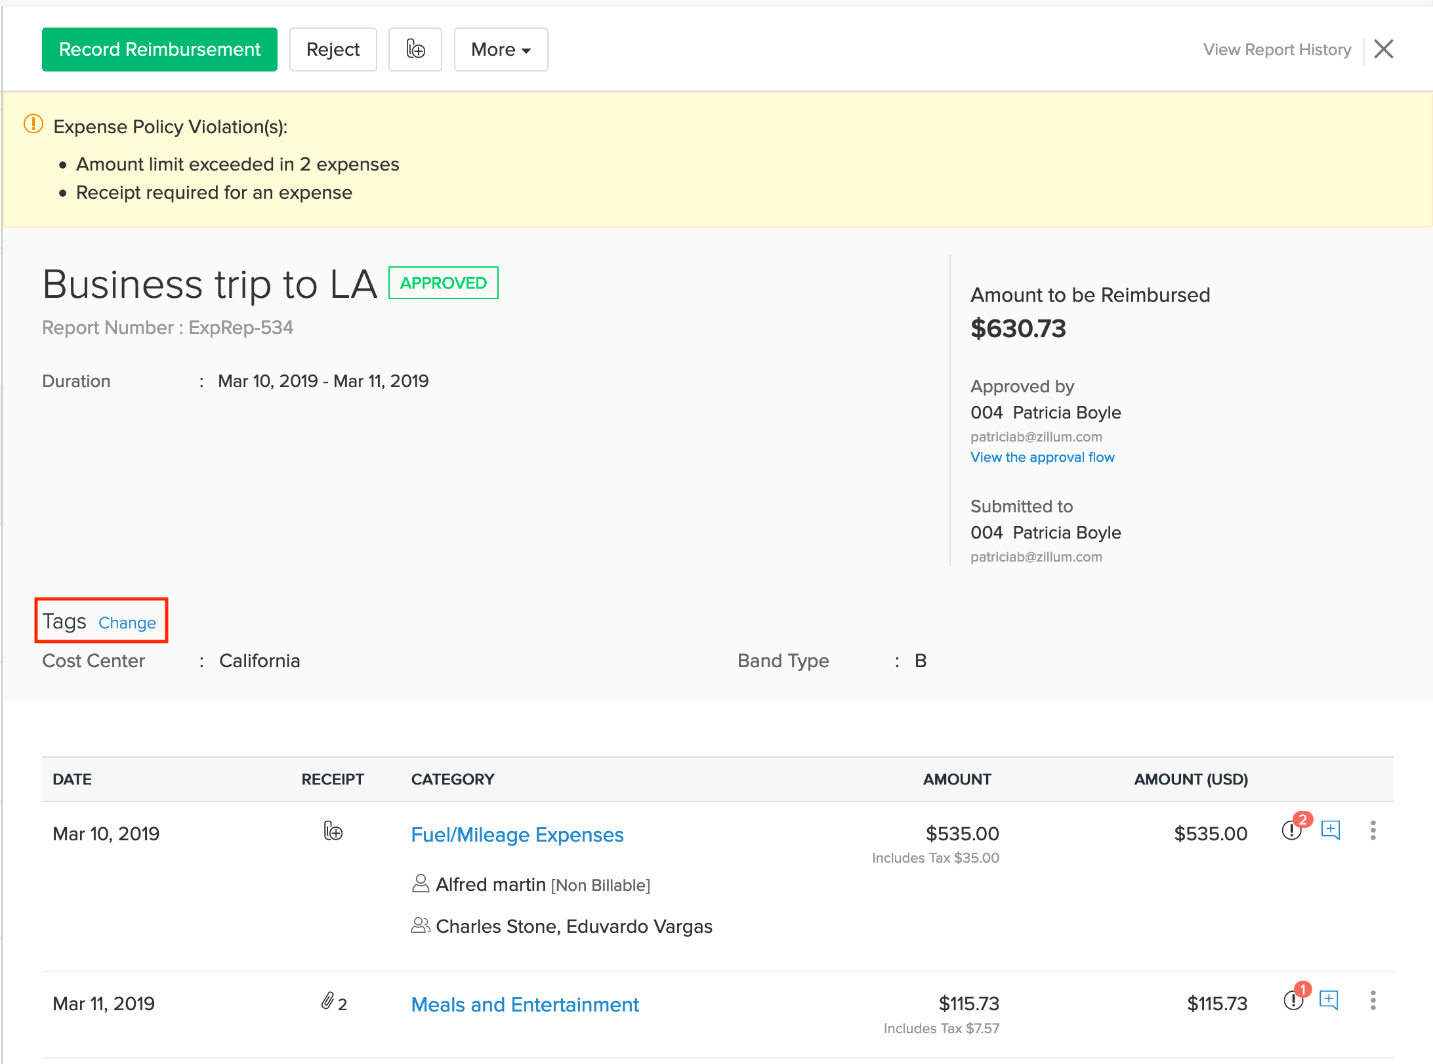The height and width of the screenshot is (1064, 1433).
Task: Add comment to Fuel/Mileage expense
Action: click(1330, 830)
